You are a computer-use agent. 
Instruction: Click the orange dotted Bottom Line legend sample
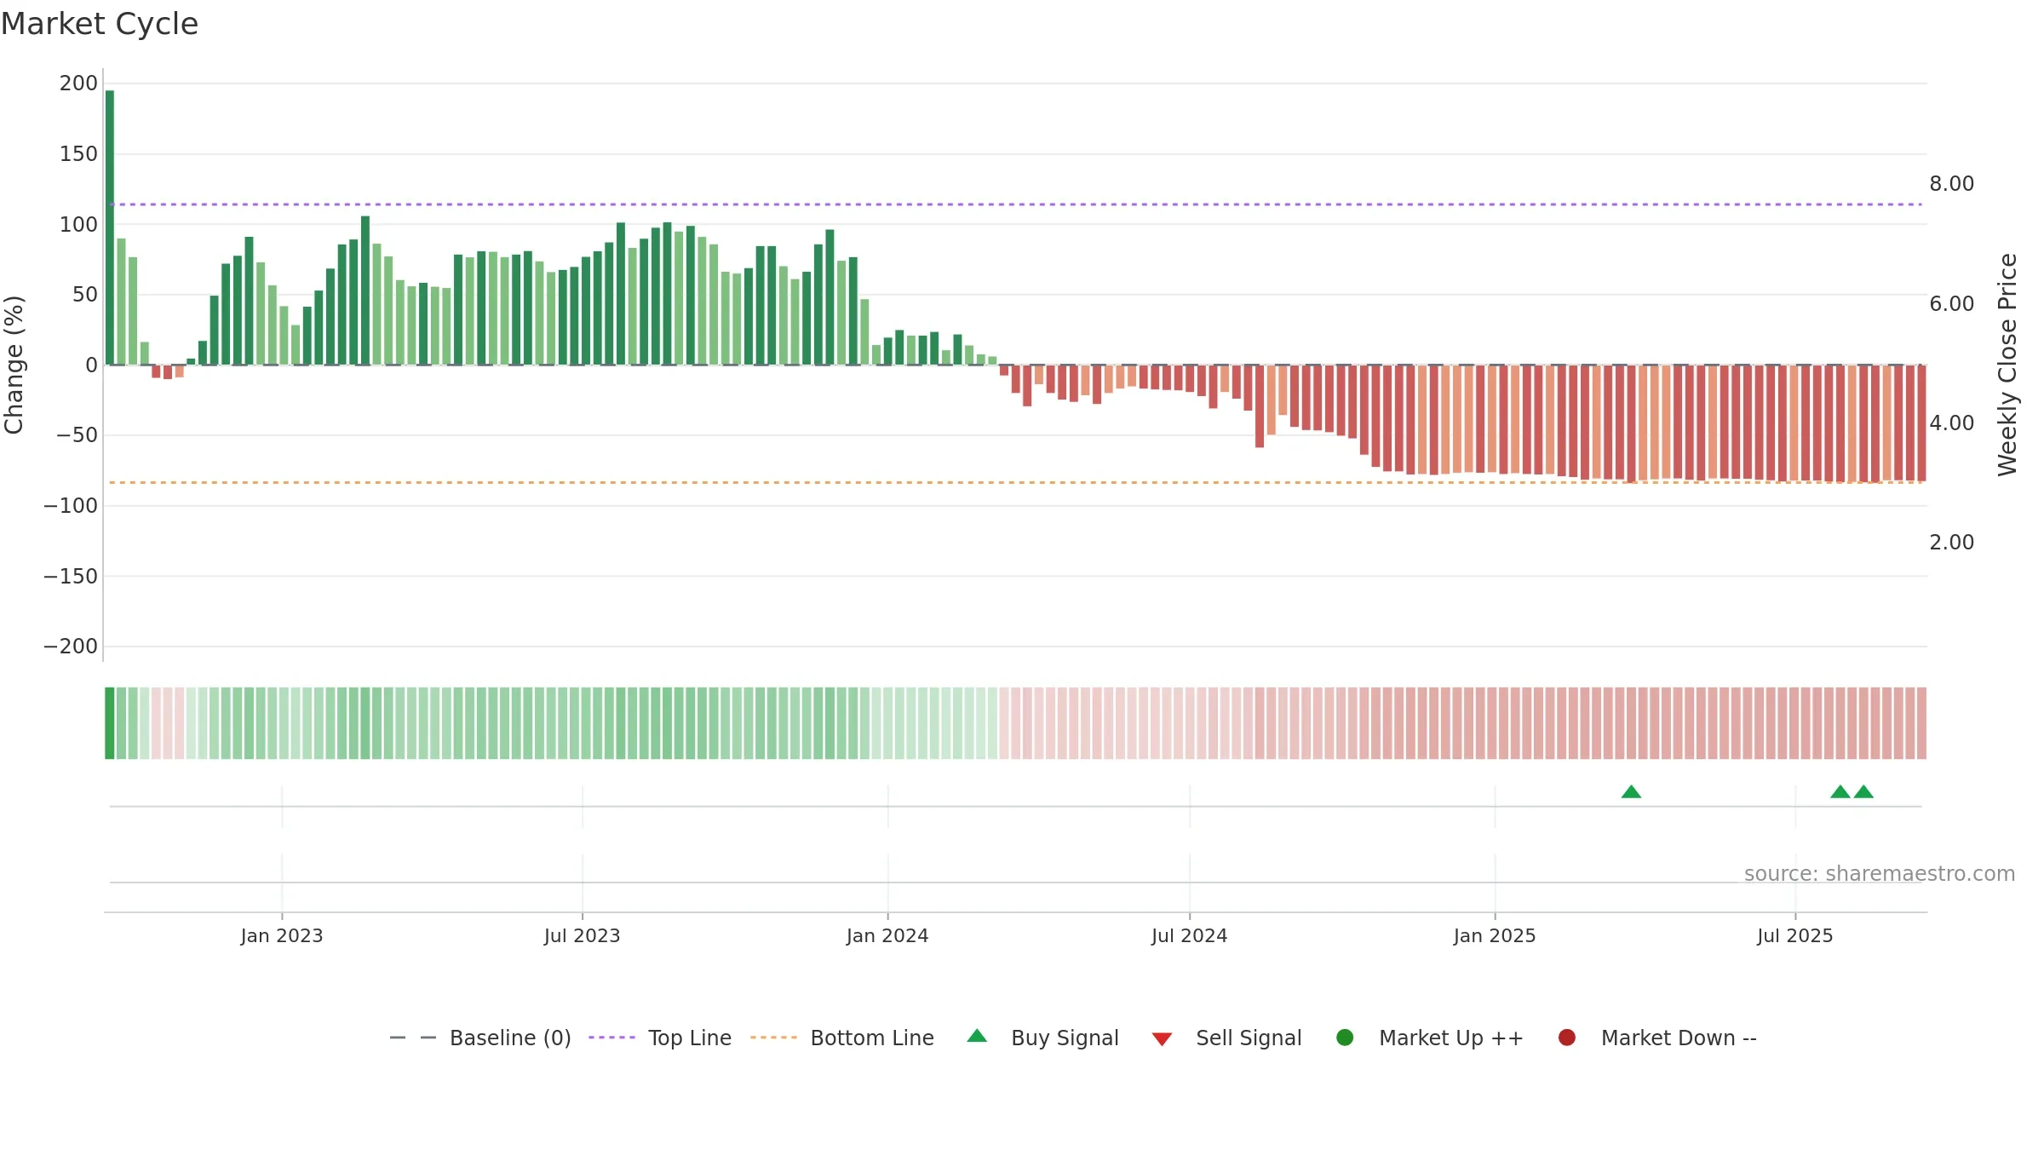773,1038
